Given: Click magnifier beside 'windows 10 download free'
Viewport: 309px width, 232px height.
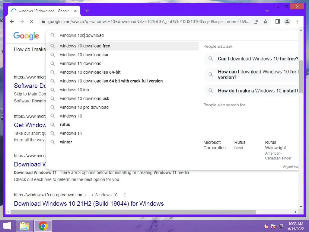Looking at the screenshot, I should coord(53,46).
